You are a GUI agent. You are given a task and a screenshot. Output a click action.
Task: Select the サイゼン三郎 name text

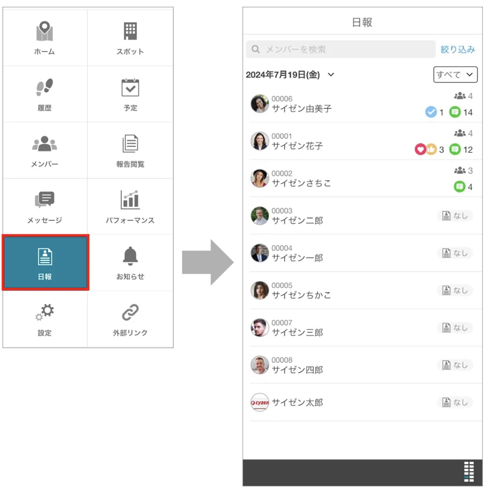click(x=297, y=332)
